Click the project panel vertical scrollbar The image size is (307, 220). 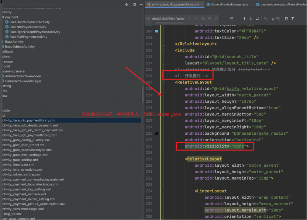tap(142, 95)
